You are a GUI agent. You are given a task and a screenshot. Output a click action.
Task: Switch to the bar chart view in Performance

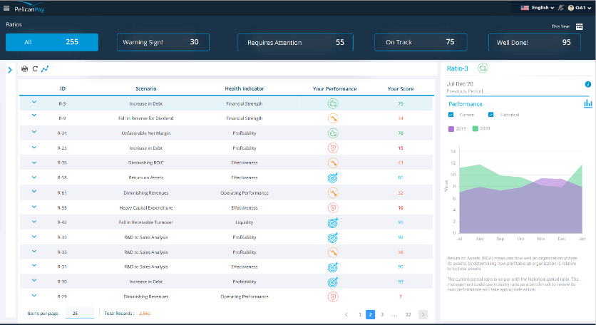[x=588, y=103]
